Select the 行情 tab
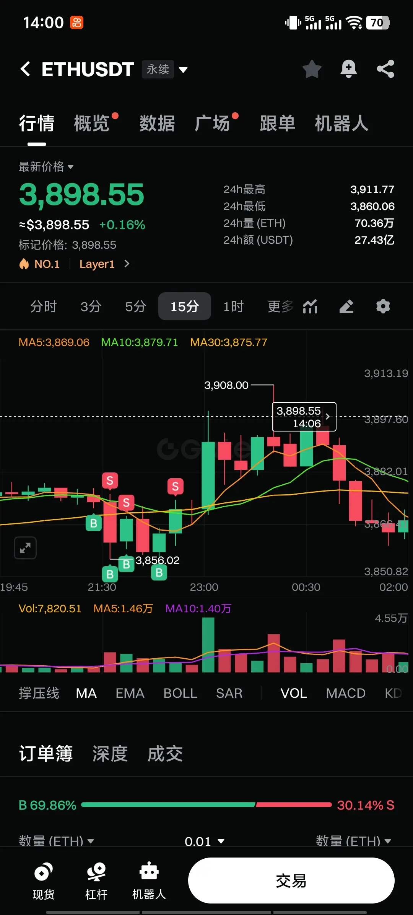Viewport: 413px width, 915px height. tap(37, 123)
